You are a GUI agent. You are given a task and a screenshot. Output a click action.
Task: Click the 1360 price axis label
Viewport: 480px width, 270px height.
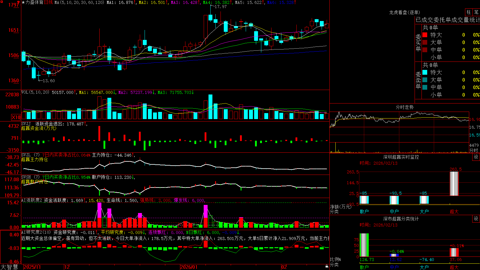[13, 80]
